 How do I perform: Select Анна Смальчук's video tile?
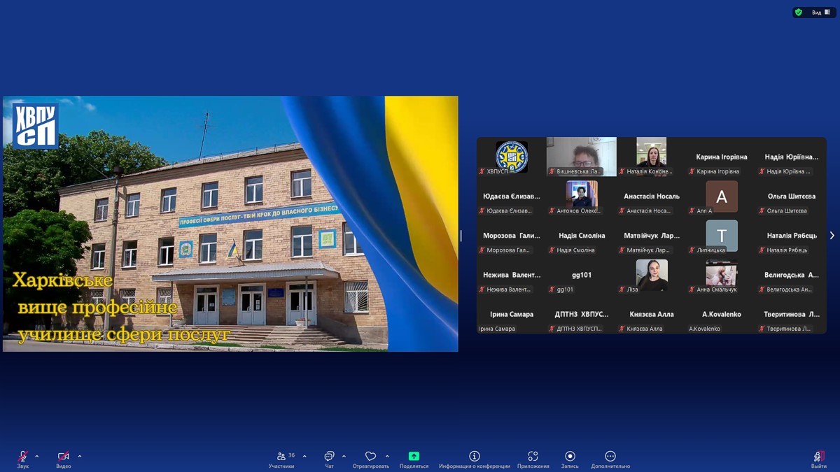click(x=722, y=275)
